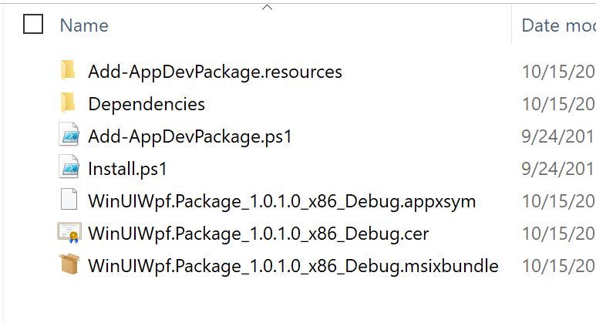Click the sort arrow above the Name column
This screenshot has width=596, height=323.
268,7
